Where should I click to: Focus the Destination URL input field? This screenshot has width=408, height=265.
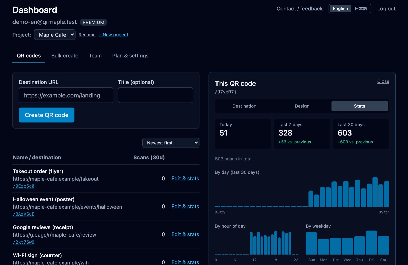(66, 95)
